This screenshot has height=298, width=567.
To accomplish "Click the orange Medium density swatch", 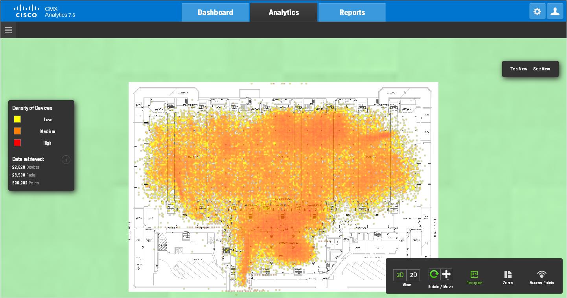I will [17, 131].
